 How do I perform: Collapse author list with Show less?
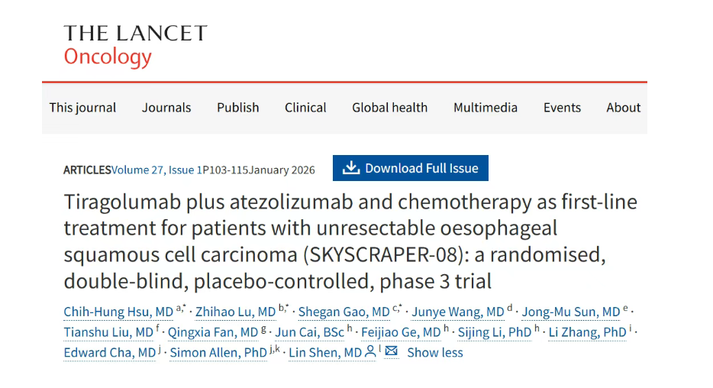[434, 352]
